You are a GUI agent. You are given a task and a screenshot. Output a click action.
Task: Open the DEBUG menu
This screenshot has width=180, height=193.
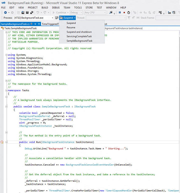click(x=56, y=8)
